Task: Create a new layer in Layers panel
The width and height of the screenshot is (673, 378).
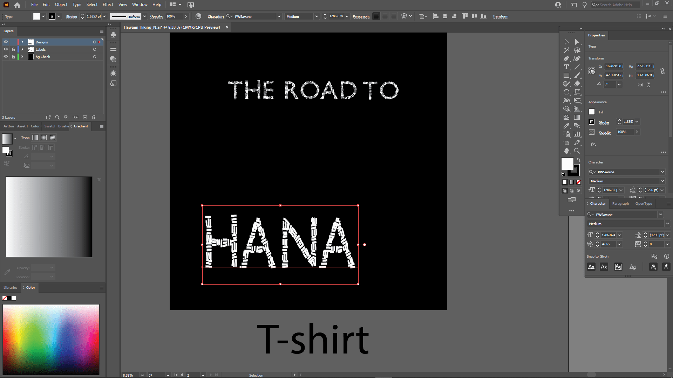Action: point(85,117)
